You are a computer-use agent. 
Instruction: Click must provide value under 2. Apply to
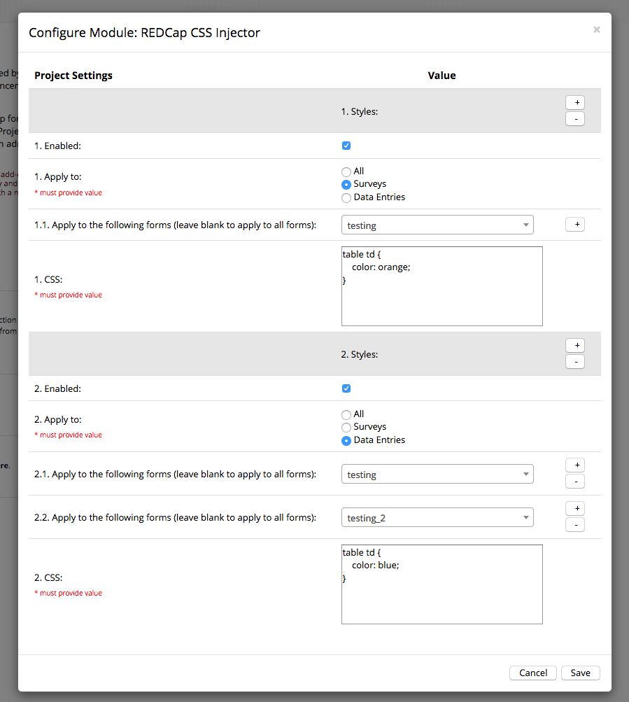coord(69,435)
